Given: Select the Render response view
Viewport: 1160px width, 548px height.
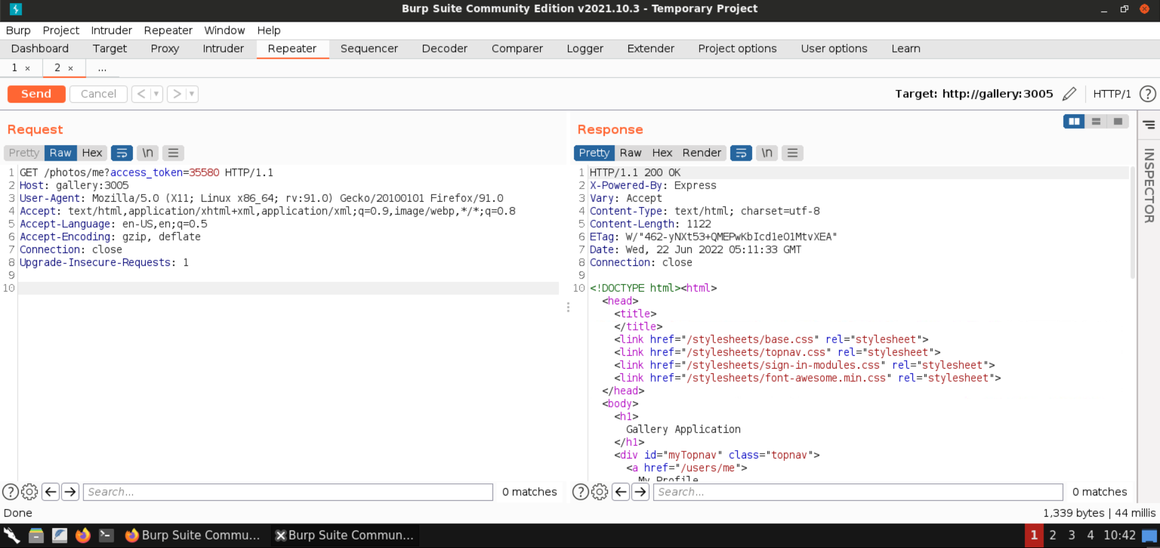Looking at the screenshot, I should (x=701, y=153).
